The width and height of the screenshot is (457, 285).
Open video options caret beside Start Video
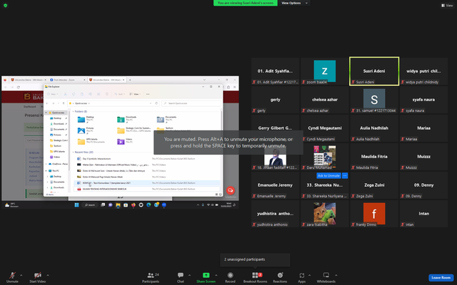click(48, 275)
